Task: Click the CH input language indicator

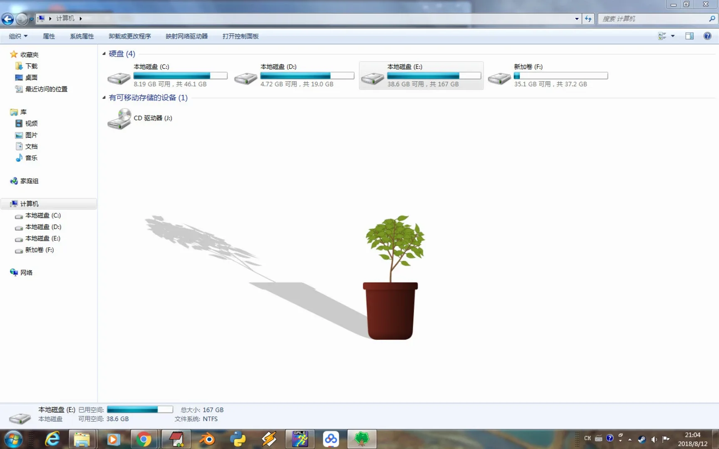Action: pos(587,438)
